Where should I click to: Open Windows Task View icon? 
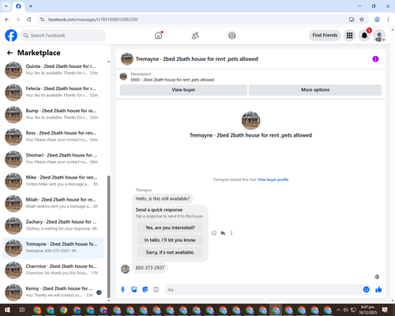point(22,310)
